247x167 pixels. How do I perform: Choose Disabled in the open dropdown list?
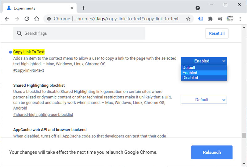click(204, 78)
